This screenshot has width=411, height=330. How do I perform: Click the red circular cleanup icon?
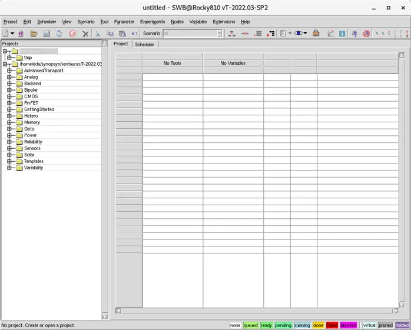(72, 34)
